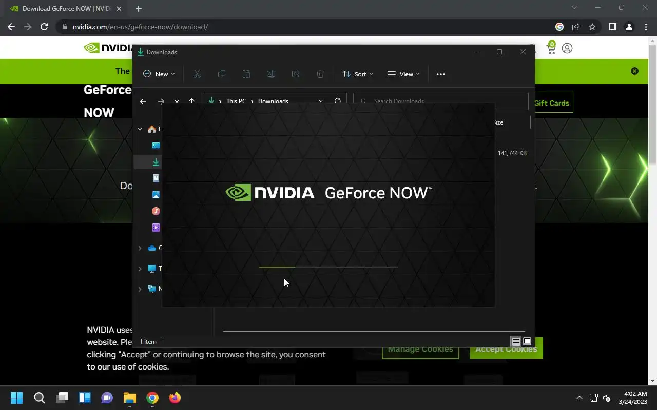Show hidden system tray icons

click(579, 398)
